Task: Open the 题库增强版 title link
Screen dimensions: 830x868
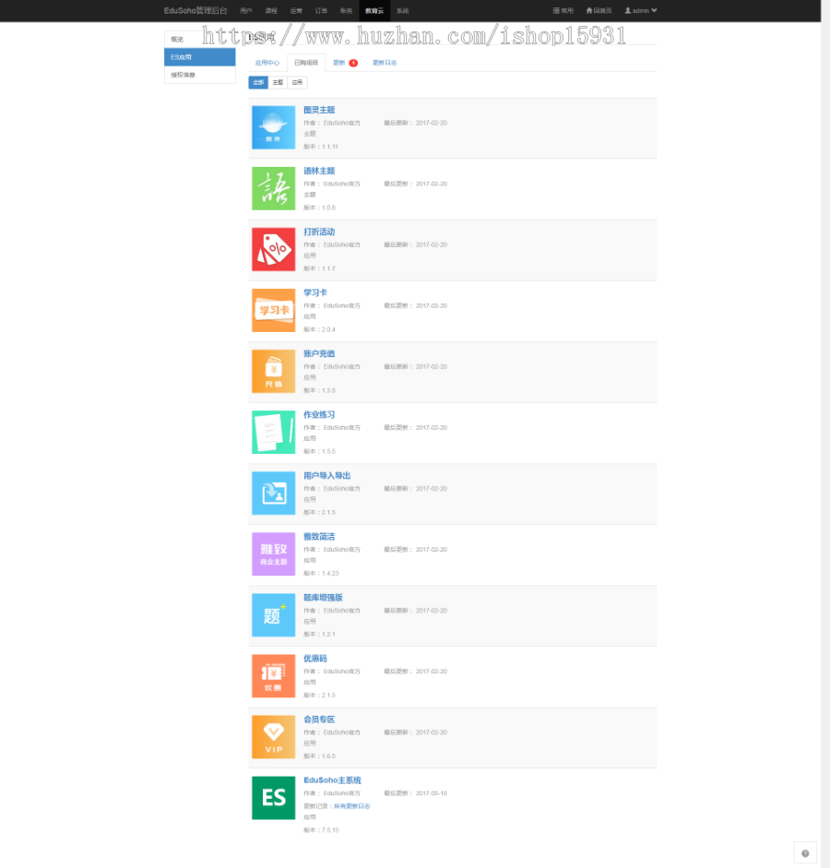Action: coord(323,597)
